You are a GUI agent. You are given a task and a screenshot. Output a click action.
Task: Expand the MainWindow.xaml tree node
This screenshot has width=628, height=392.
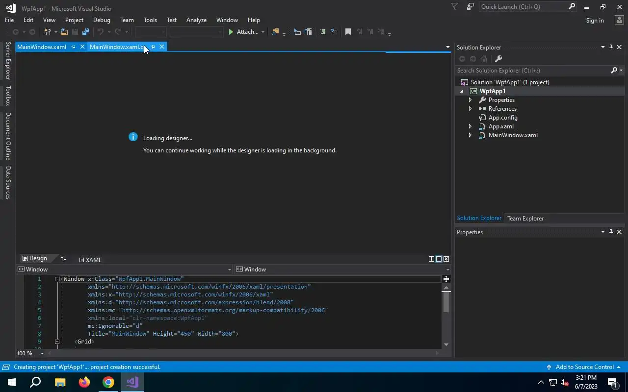470,135
